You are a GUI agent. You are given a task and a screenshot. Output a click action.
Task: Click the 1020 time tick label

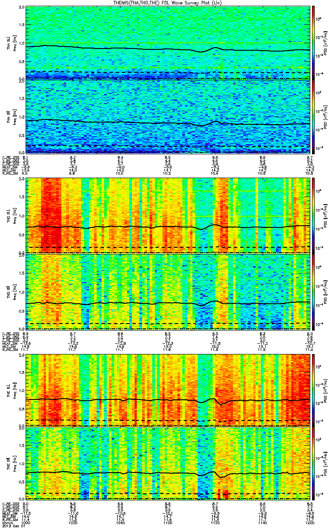point(74,523)
